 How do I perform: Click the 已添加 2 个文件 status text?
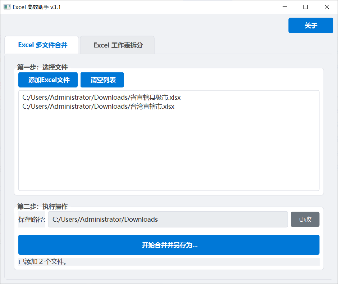pos(43,262)
